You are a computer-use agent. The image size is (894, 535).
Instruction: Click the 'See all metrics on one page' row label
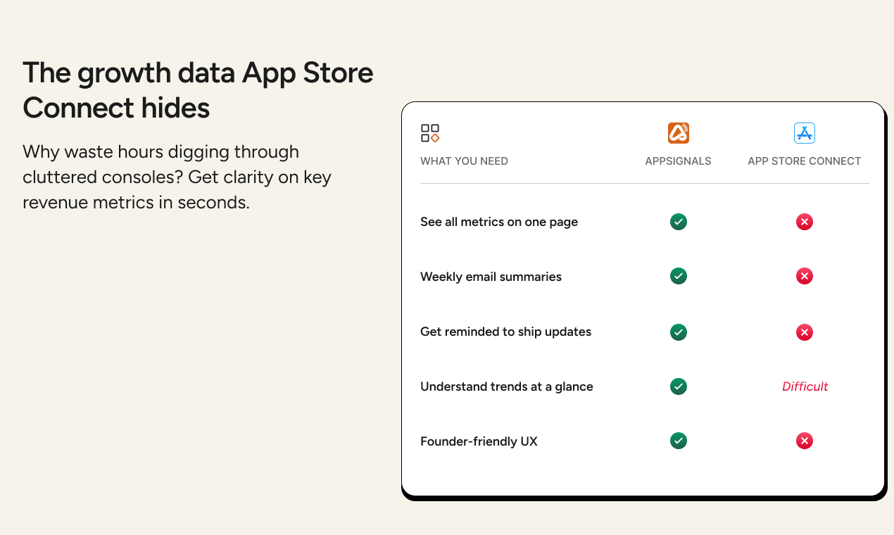499,222
